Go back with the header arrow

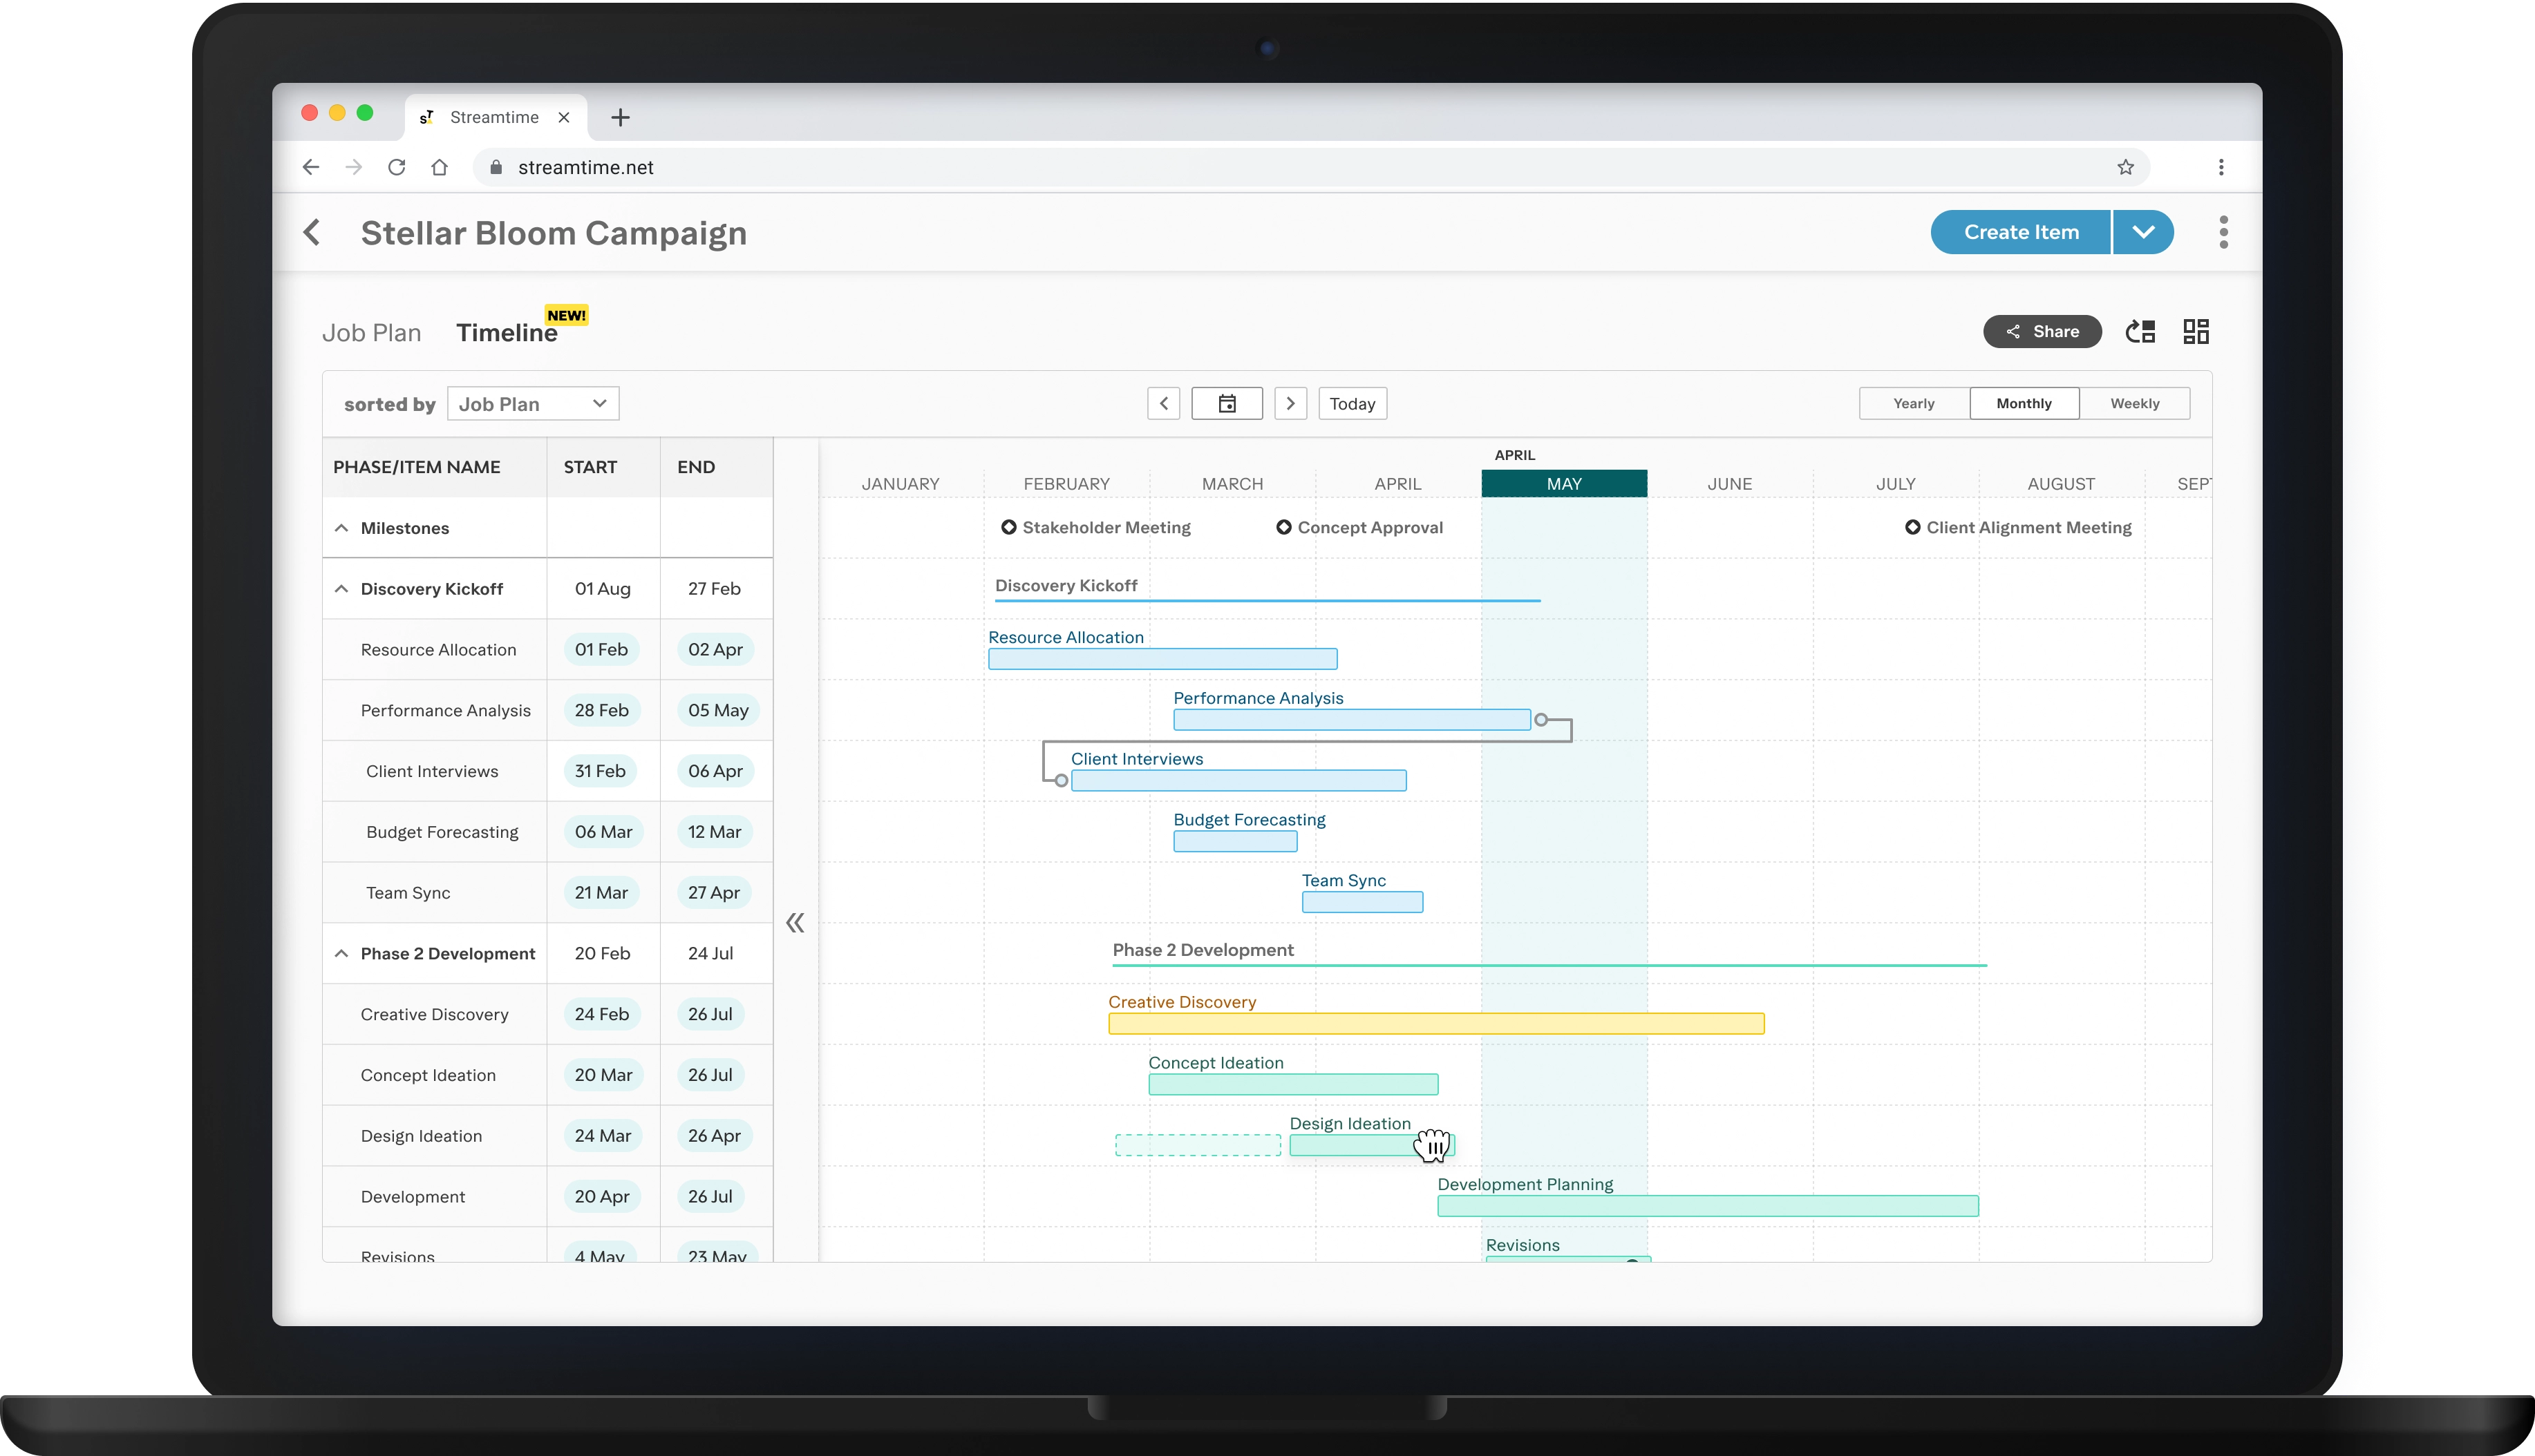point(312,233)
